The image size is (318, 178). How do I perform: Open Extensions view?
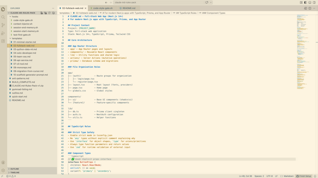[3, 41]
